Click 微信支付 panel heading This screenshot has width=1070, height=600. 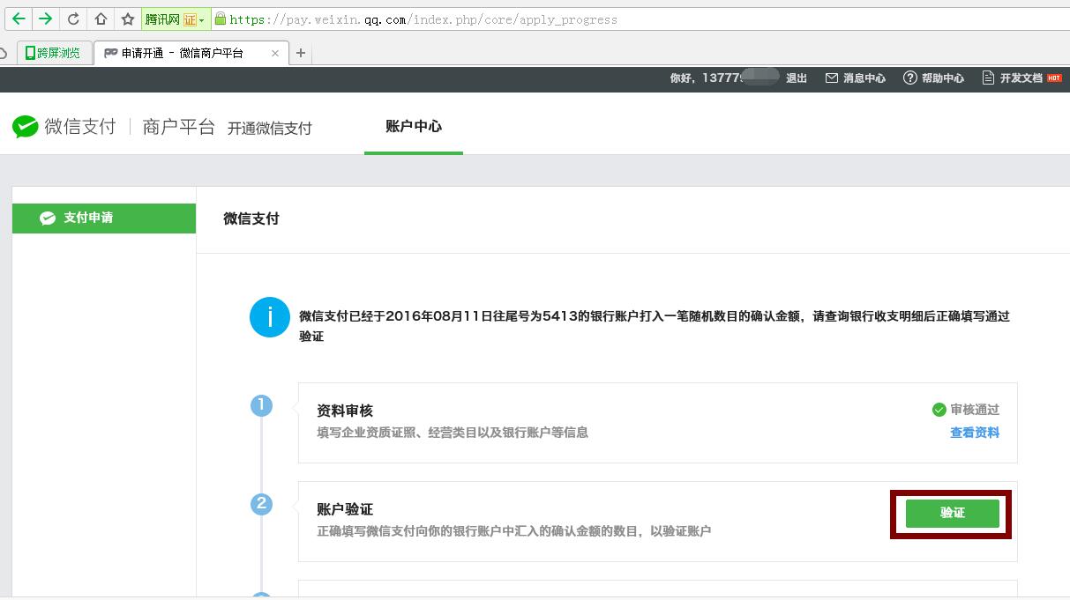pyautogui.click(x=251, y=219)
